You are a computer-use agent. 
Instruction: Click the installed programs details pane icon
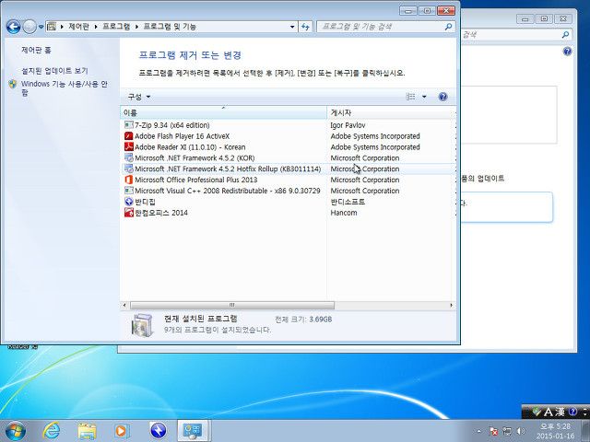143,325
